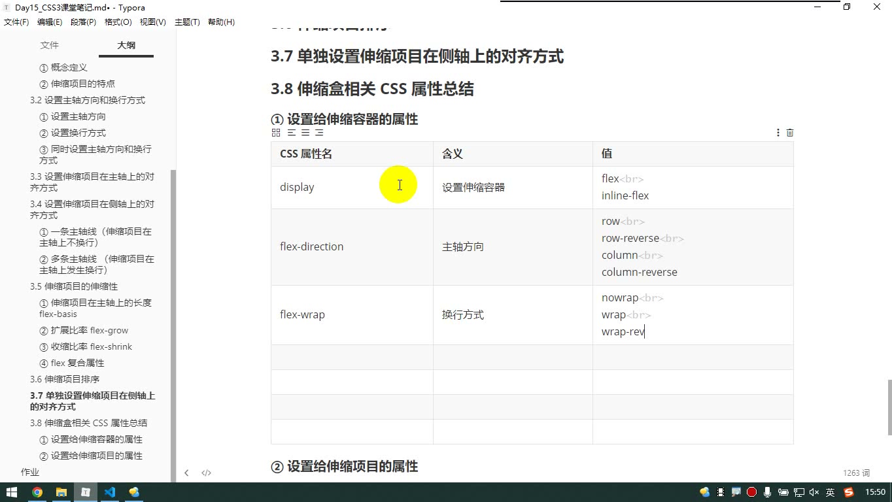Click the outline sidebar scrollbar
The height and width of the screenshot is (502, 892).
pyautogui.click(x=173, y=326)
